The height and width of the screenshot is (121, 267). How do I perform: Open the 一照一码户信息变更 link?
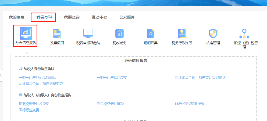tap(112, 77)
